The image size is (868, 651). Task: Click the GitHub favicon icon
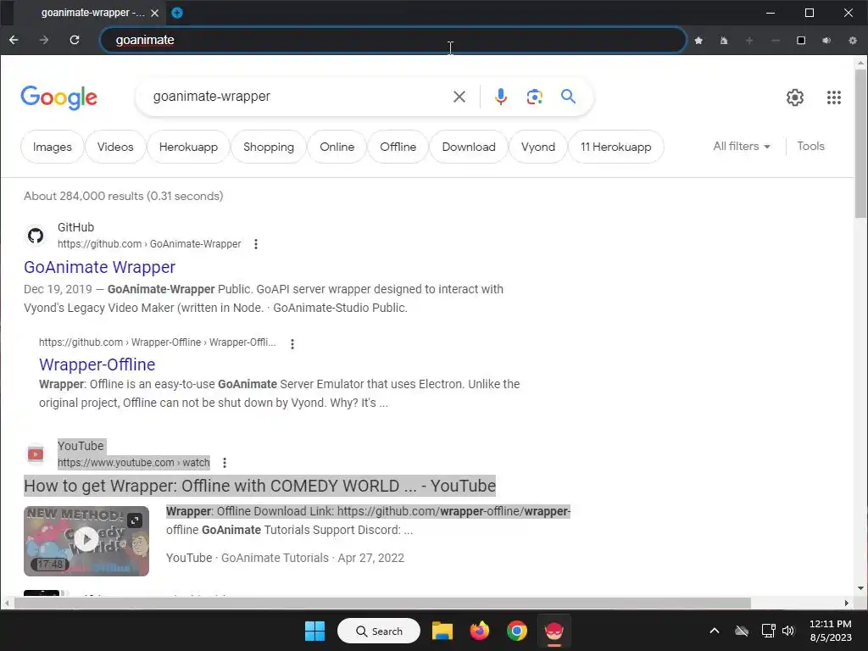[36, 236]
